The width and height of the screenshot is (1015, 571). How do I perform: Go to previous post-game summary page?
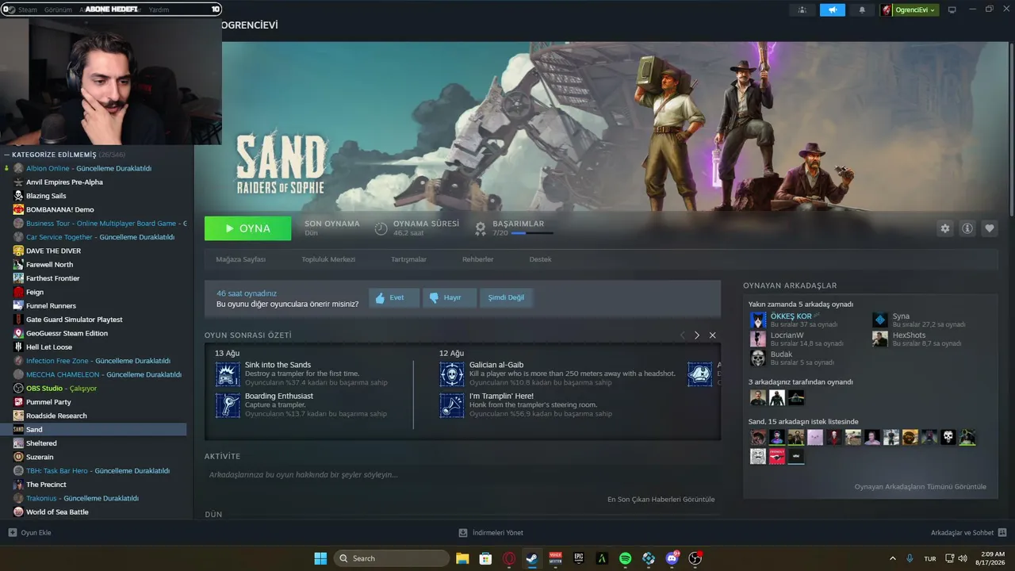point(682,335)
